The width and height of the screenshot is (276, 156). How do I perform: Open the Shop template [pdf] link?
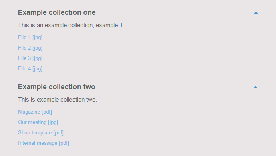pos(41,132)
